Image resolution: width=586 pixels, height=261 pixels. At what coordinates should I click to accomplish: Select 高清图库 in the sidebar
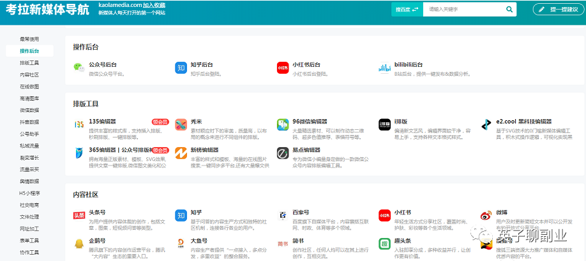point(29,99)
